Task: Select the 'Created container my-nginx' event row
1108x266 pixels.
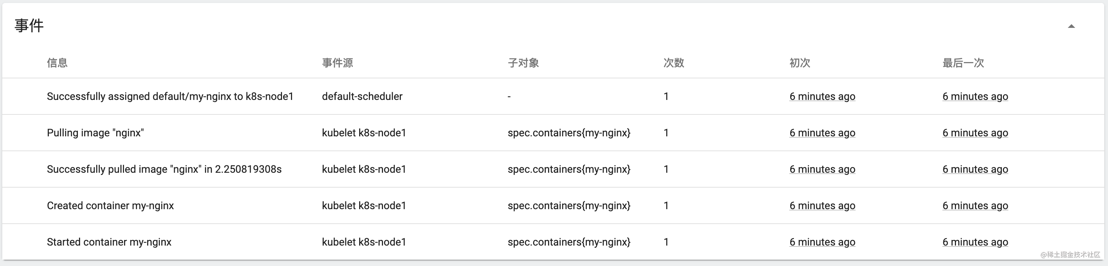Action: pos(110,205)
